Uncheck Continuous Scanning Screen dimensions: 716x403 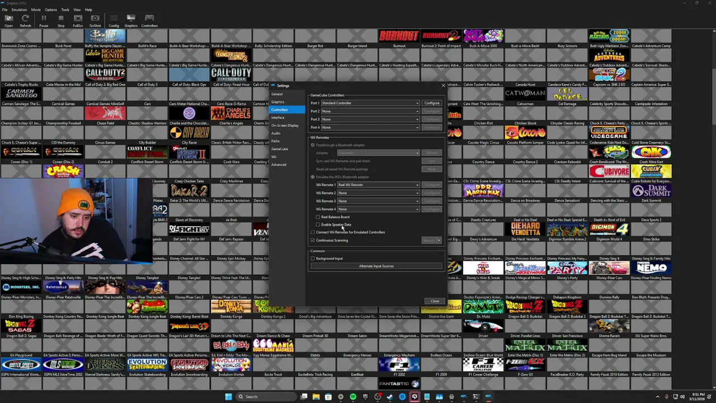[x=313, y=241]
